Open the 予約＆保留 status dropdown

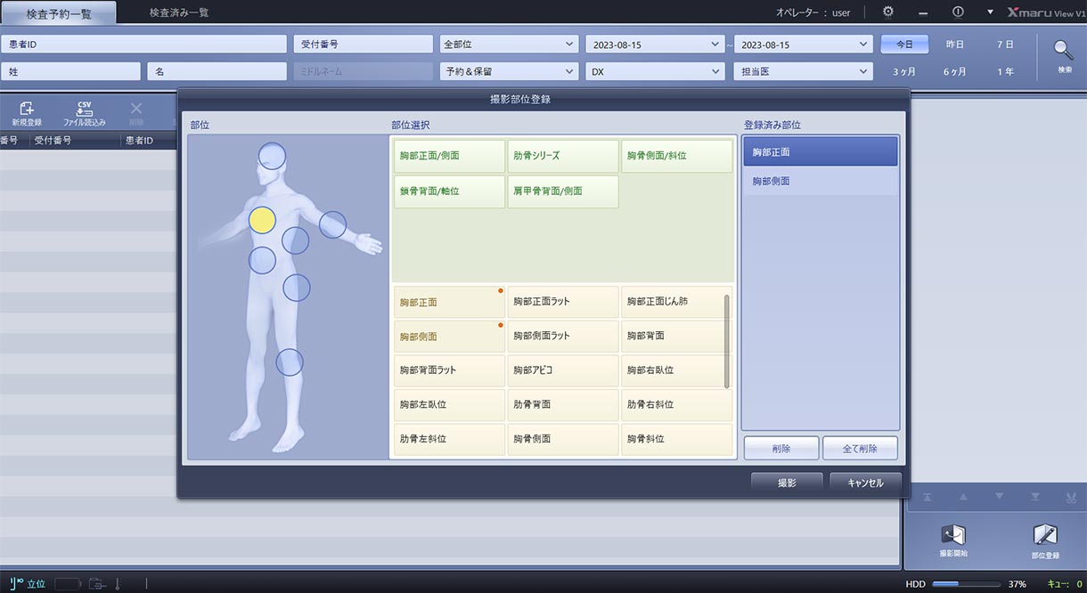(510, 71)
